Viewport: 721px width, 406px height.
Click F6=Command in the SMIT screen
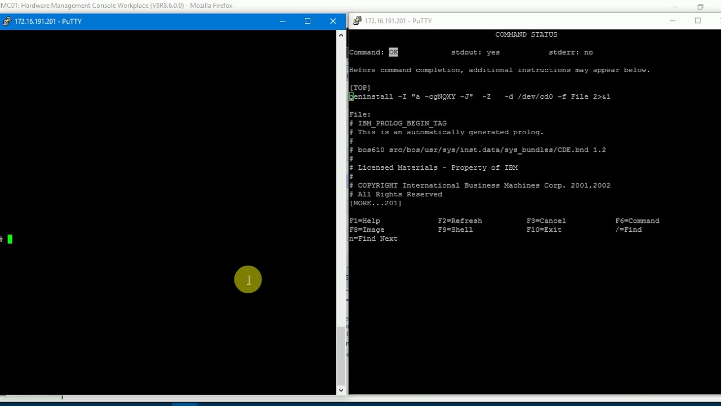point(637,221)
